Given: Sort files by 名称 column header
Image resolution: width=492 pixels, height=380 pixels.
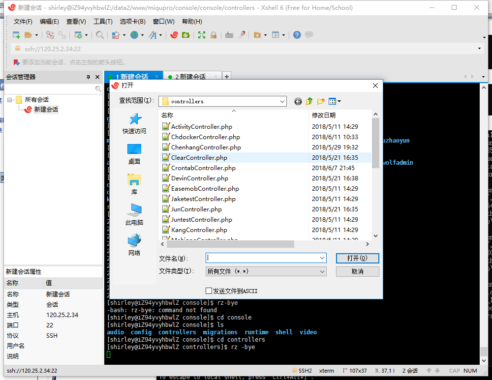Looking at the screenshot, I should coord(234,115).
